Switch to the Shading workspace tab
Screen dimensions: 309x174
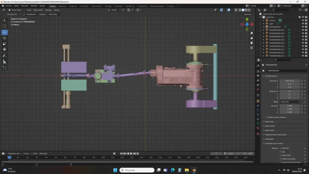tap(108, 6)
